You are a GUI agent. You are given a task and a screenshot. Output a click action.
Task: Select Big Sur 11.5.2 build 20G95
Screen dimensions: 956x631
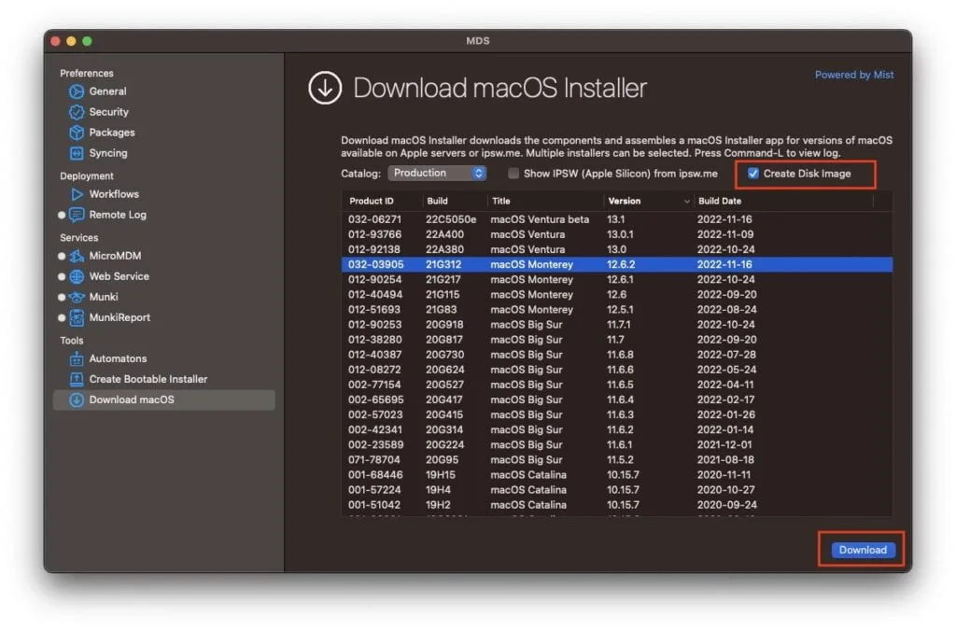pyautogui.click(x=616, y=460)
